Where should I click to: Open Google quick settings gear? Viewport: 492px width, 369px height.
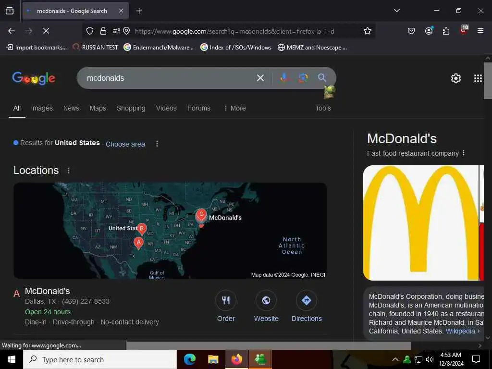click(455, 78)
